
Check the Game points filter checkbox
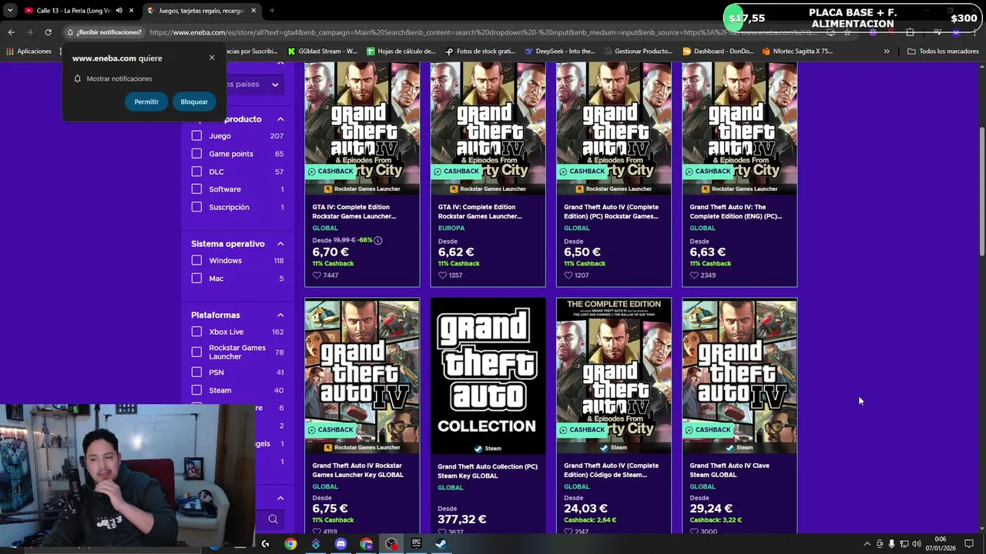click(196, 153)
